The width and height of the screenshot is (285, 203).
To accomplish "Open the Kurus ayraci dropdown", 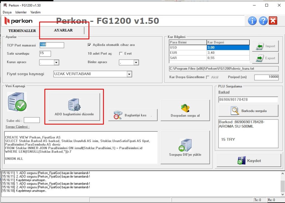I will pyautogui.click(x=56, y=62).
